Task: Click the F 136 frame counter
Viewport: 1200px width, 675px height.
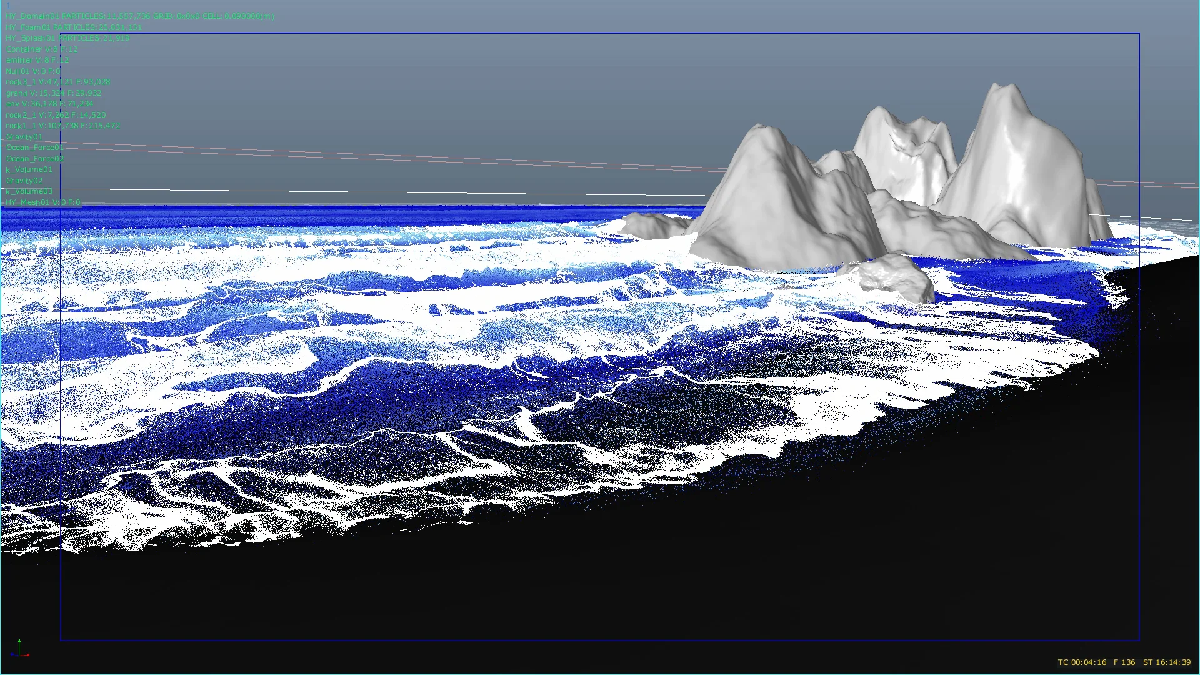Action: tap(1124, 662)
